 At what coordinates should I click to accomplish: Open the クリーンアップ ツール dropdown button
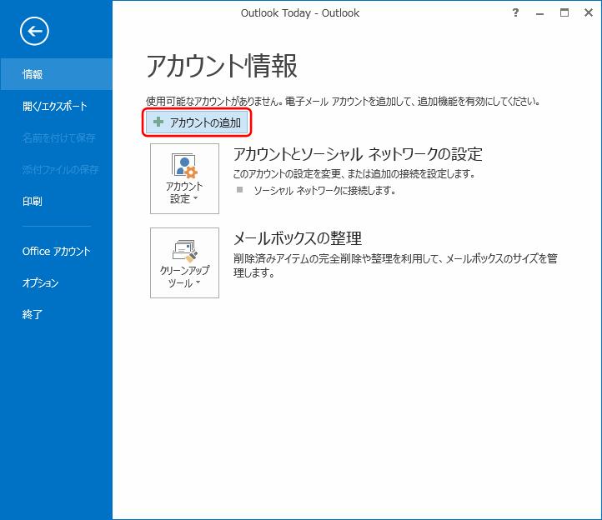(x=184, y=262)
